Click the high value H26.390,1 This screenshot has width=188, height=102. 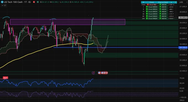point(55,2)
